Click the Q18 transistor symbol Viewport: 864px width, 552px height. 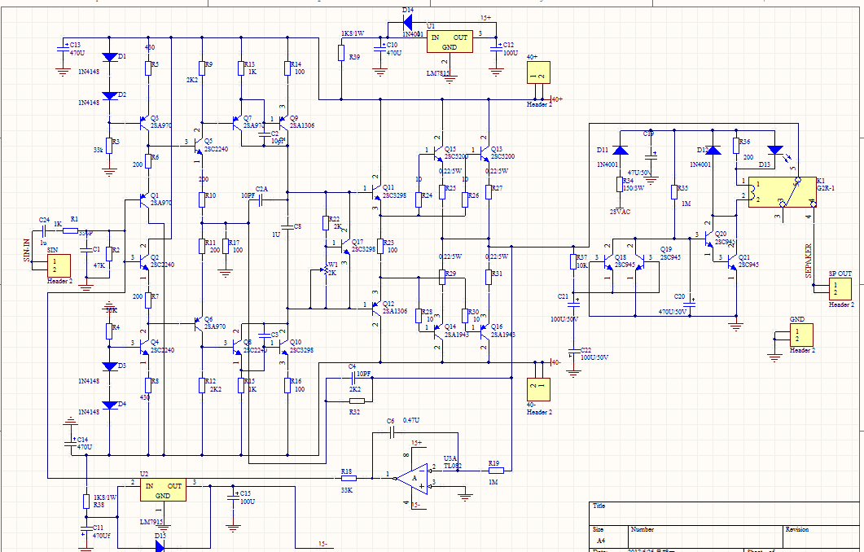pyautogui.click(x=607, y=261)
